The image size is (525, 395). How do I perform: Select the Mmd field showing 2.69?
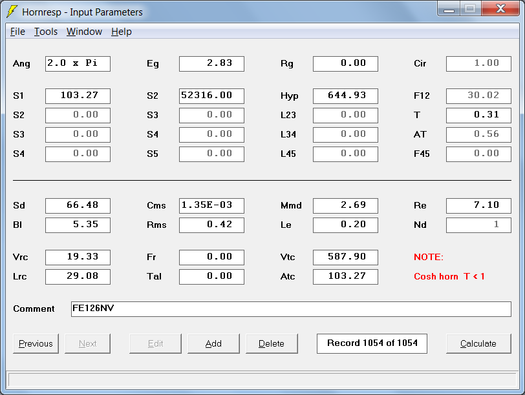coord(345,205)
